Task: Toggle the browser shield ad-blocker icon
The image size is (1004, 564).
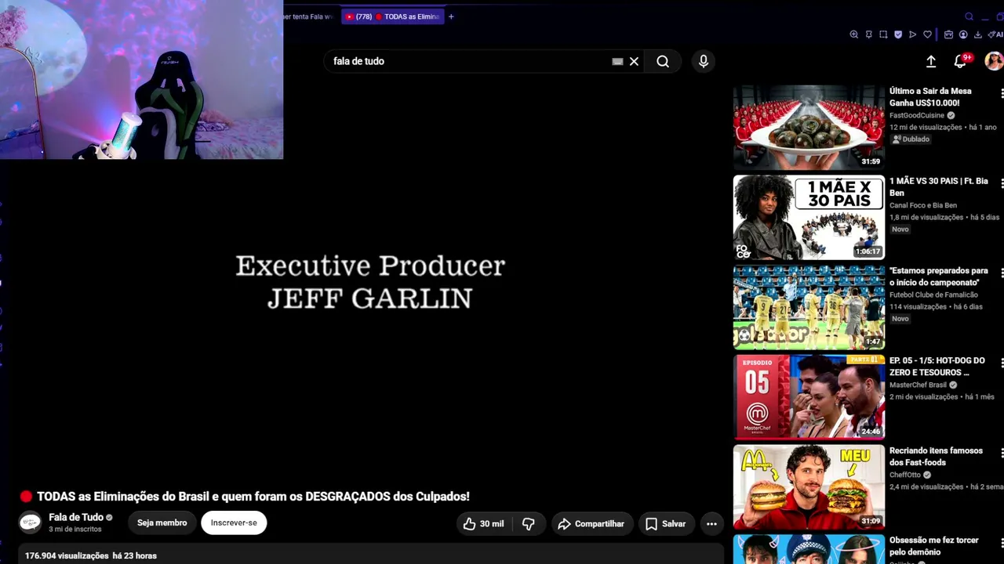Action: 898,34
